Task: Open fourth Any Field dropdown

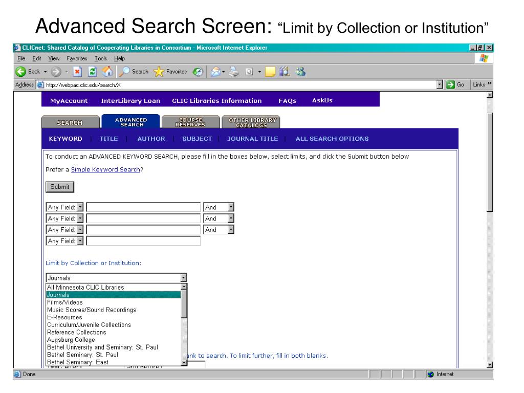Action: pos(80,241)
